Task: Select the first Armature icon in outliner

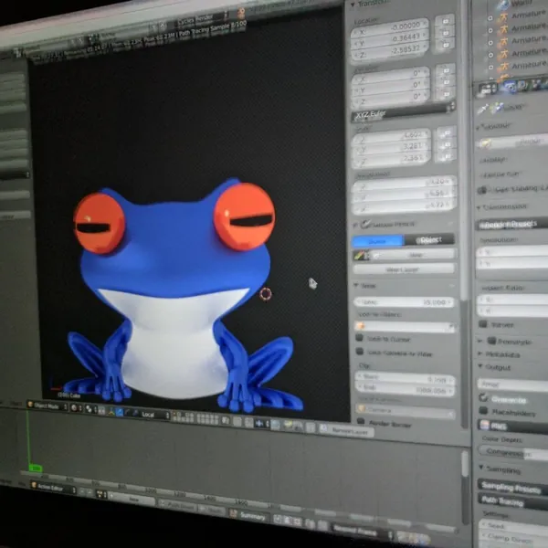Action: (502, 17)
